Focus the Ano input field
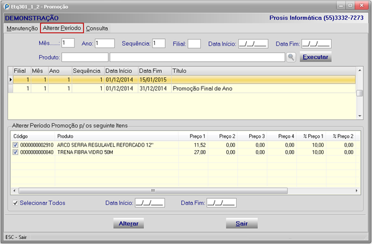 105,43
